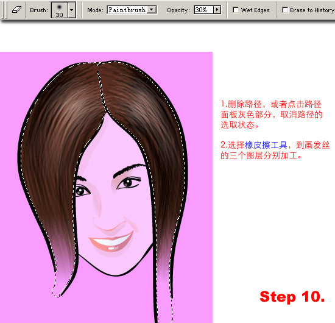Enable the Wet Edges checkbox
The width and height of the screenshot is (335, 323).
click(x=236, y=10)
